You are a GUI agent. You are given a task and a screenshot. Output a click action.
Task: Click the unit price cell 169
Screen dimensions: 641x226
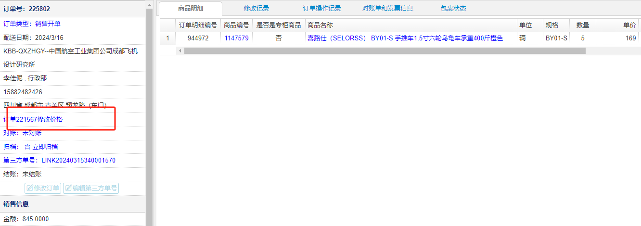[x=617, y=38]
